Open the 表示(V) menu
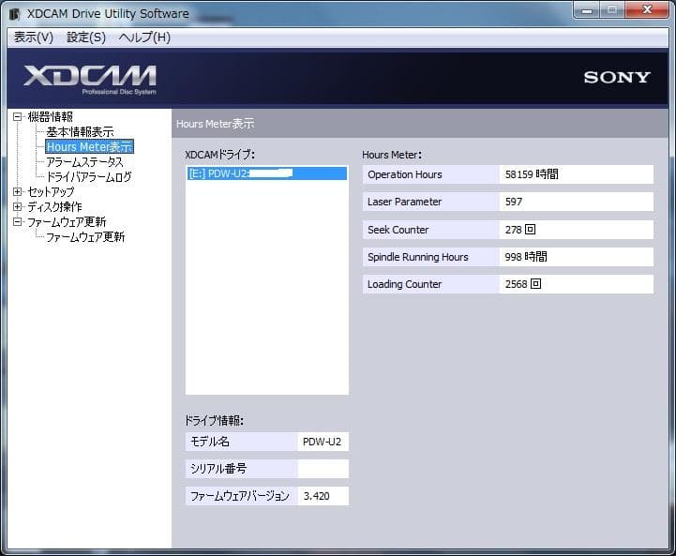 [33, 38]
